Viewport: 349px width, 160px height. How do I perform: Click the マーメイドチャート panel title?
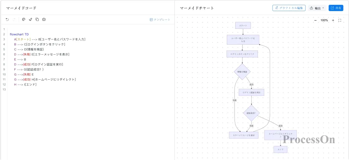click(197, 8)
